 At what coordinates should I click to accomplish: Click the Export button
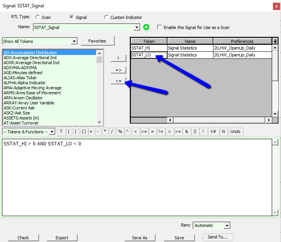tap(62, 238)
